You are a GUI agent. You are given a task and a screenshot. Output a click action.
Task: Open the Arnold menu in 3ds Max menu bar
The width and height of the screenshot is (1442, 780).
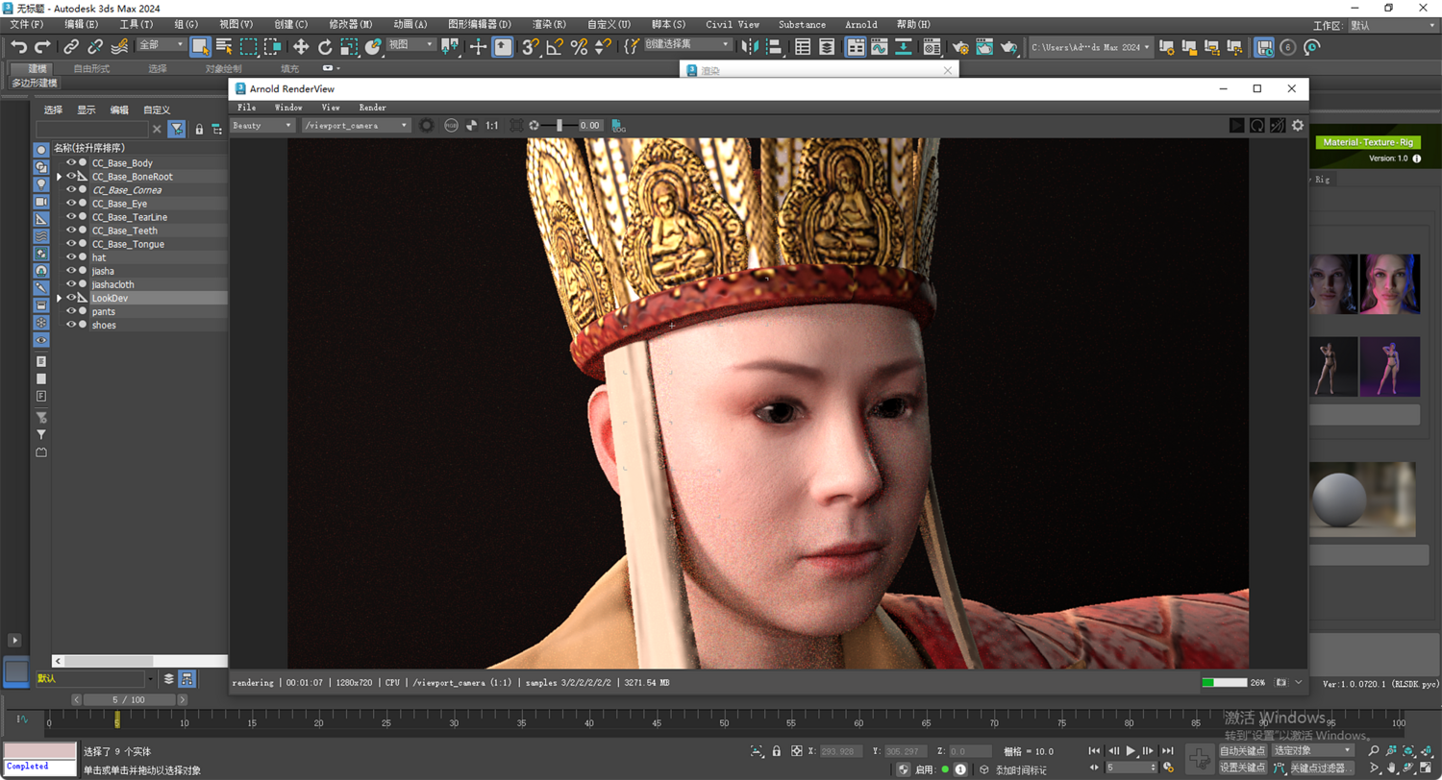(861, 24)
